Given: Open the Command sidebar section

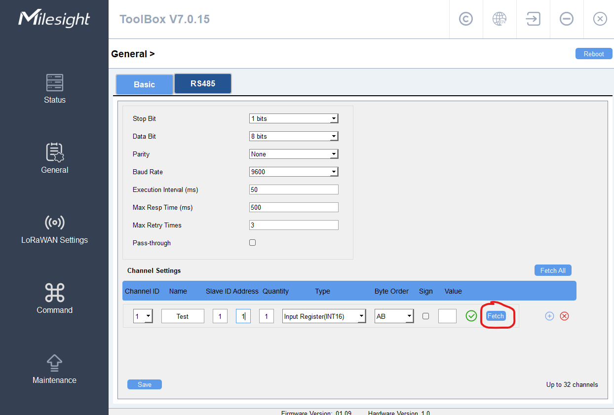Looking at the screenshot, I should [54, 299].
